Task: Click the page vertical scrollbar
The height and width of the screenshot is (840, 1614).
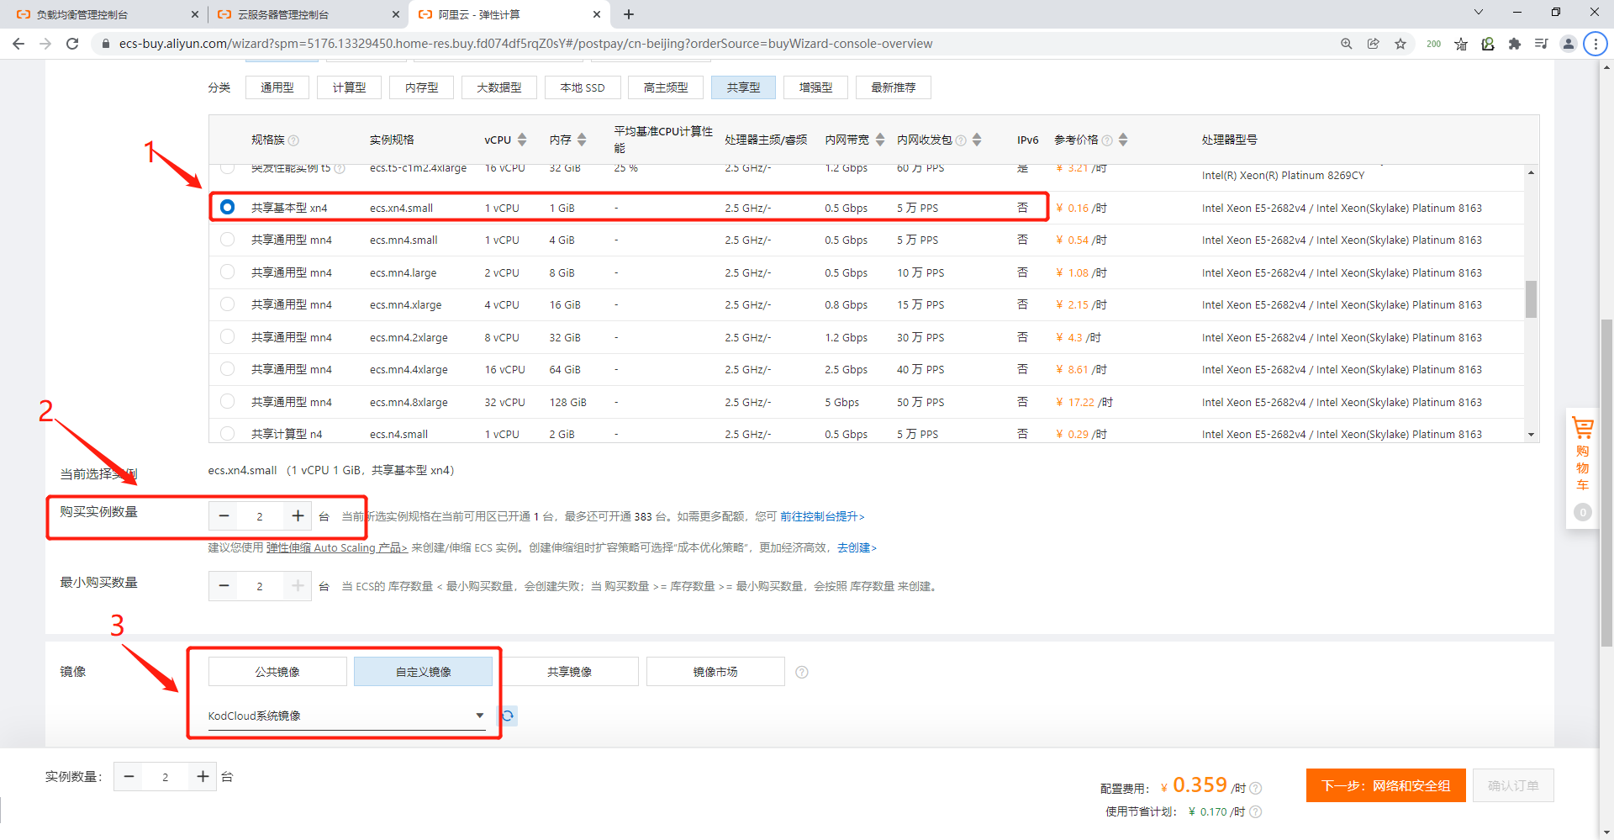Action: point(1606,483)
